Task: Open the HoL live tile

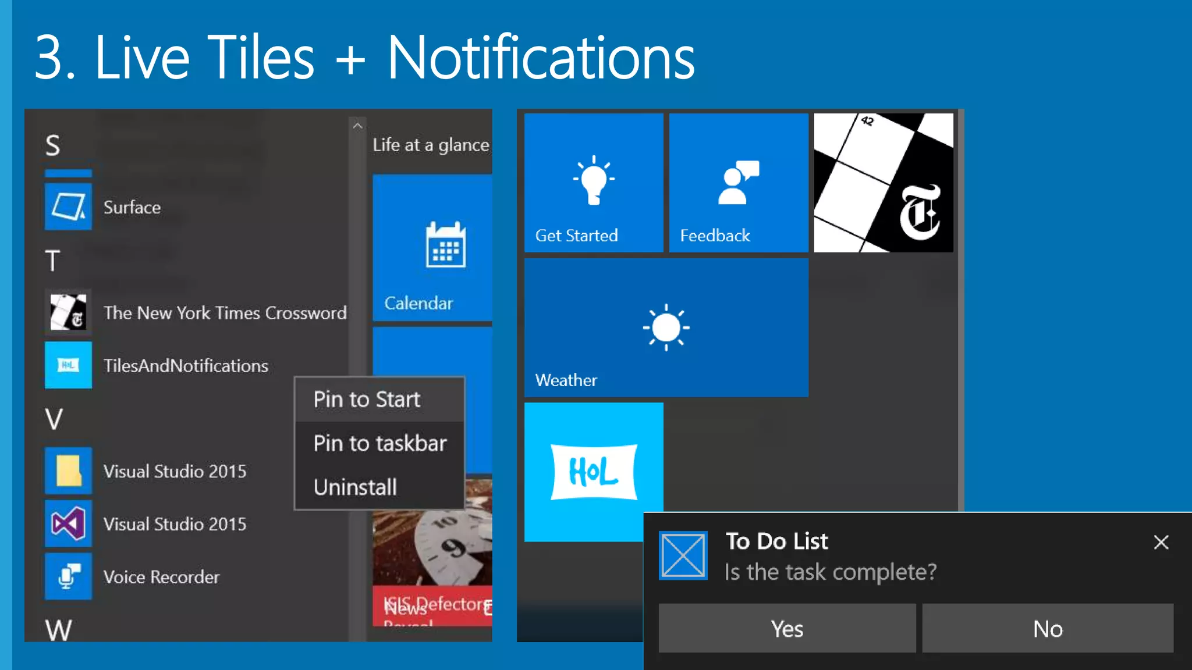Action: pyautogui.click(x=594, y=472)
